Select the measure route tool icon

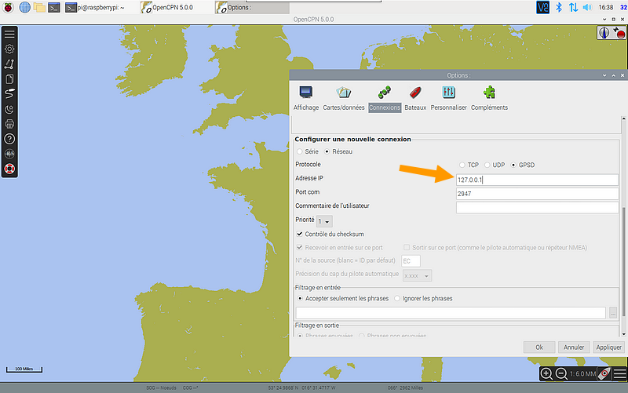click(9, 64)
